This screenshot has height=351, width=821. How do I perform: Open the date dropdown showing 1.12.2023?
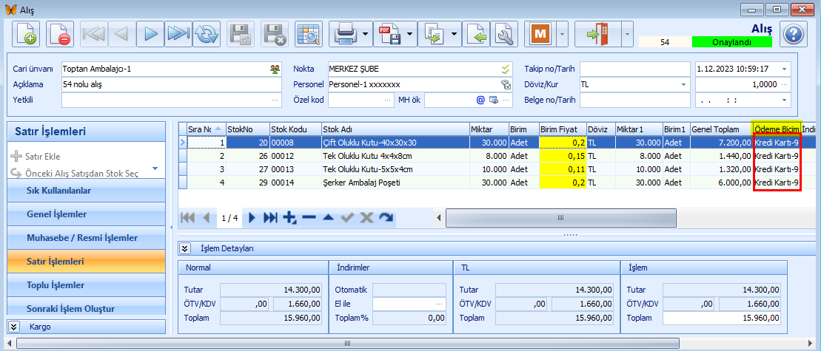pos(784,69)
